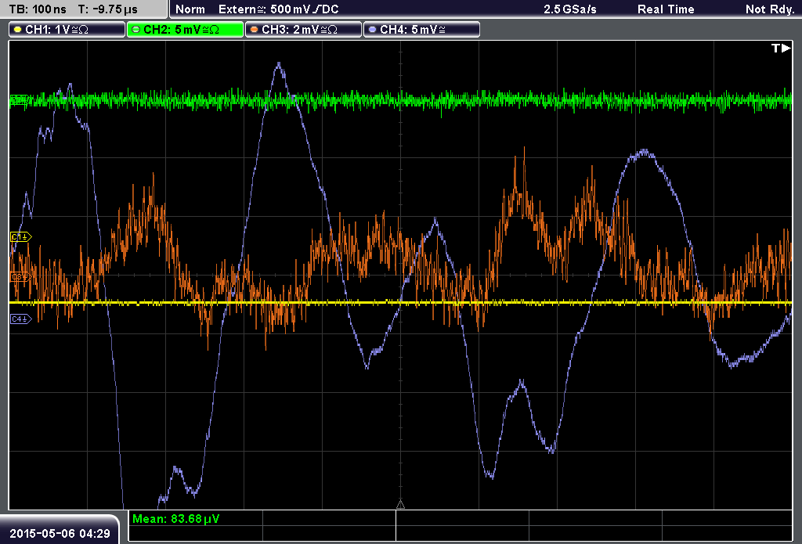This screenshot has height=544, width=802.
Task: Click the yellow dot of CH1
Action: point(18,30)
